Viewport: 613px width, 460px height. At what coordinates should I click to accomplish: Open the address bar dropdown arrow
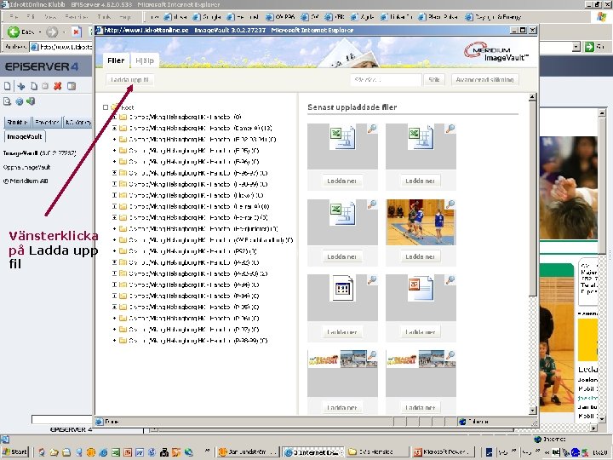click(x=576, y=47)
